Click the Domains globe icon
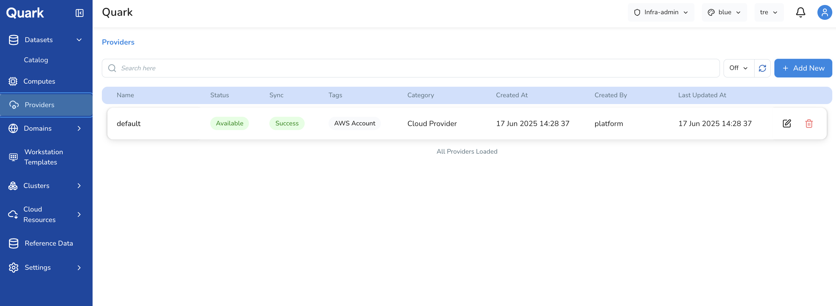 pyautogui.click(x=13, y=129)
